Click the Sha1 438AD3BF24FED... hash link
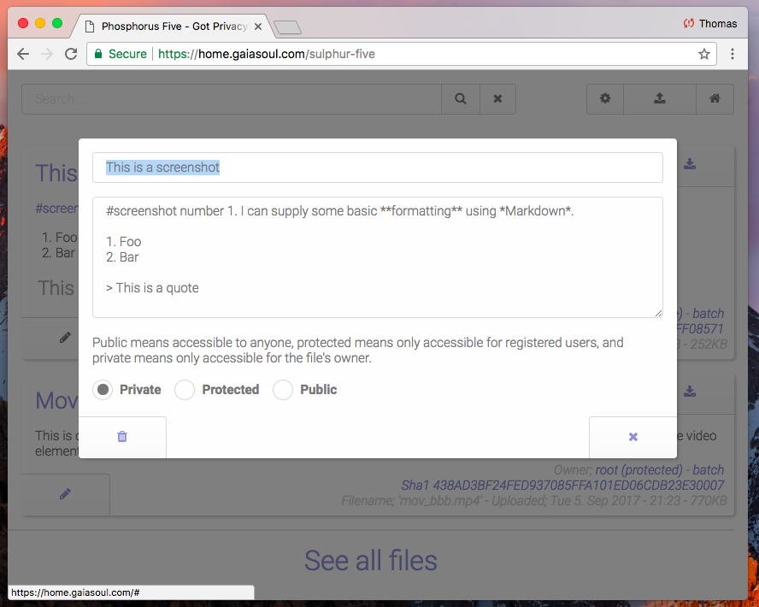 (x=562, y=485)
